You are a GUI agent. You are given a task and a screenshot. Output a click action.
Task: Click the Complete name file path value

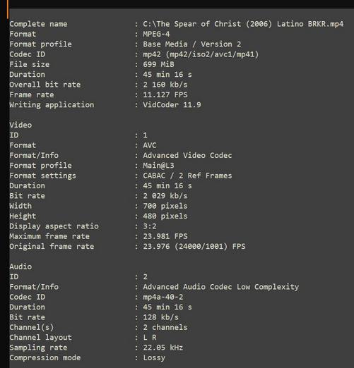click(243, 24)
